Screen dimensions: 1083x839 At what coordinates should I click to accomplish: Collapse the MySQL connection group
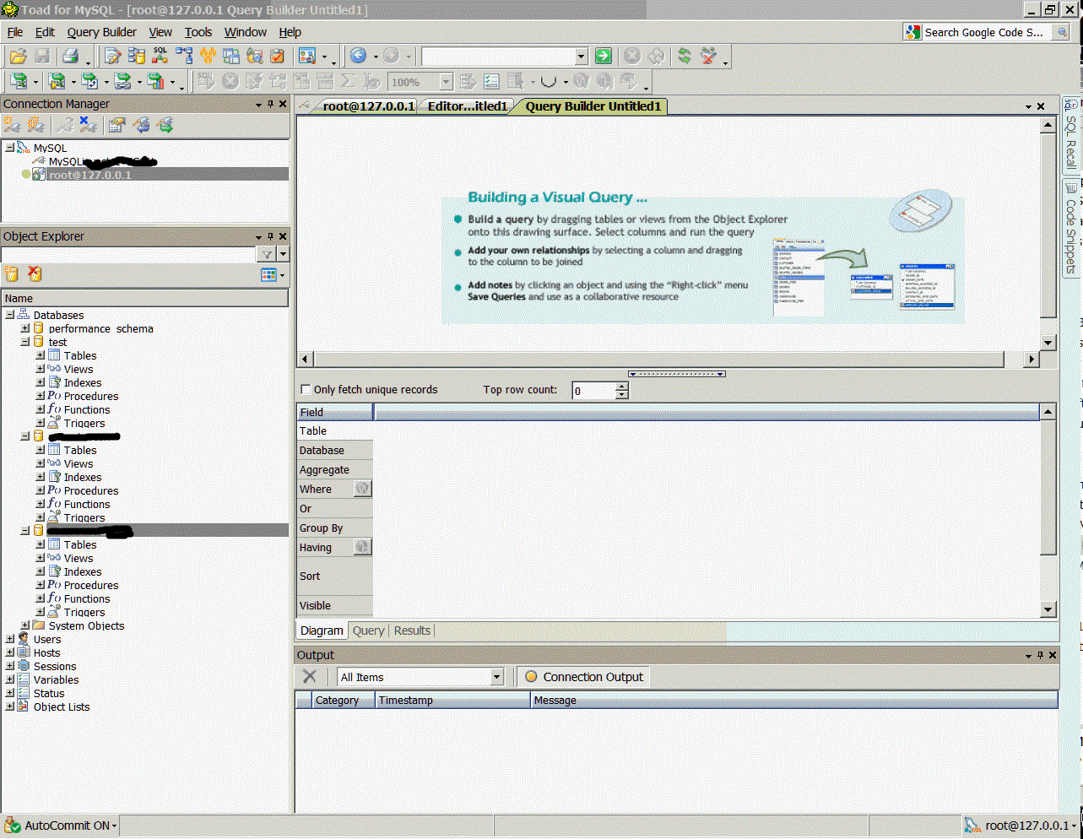[x=10, y=148]
